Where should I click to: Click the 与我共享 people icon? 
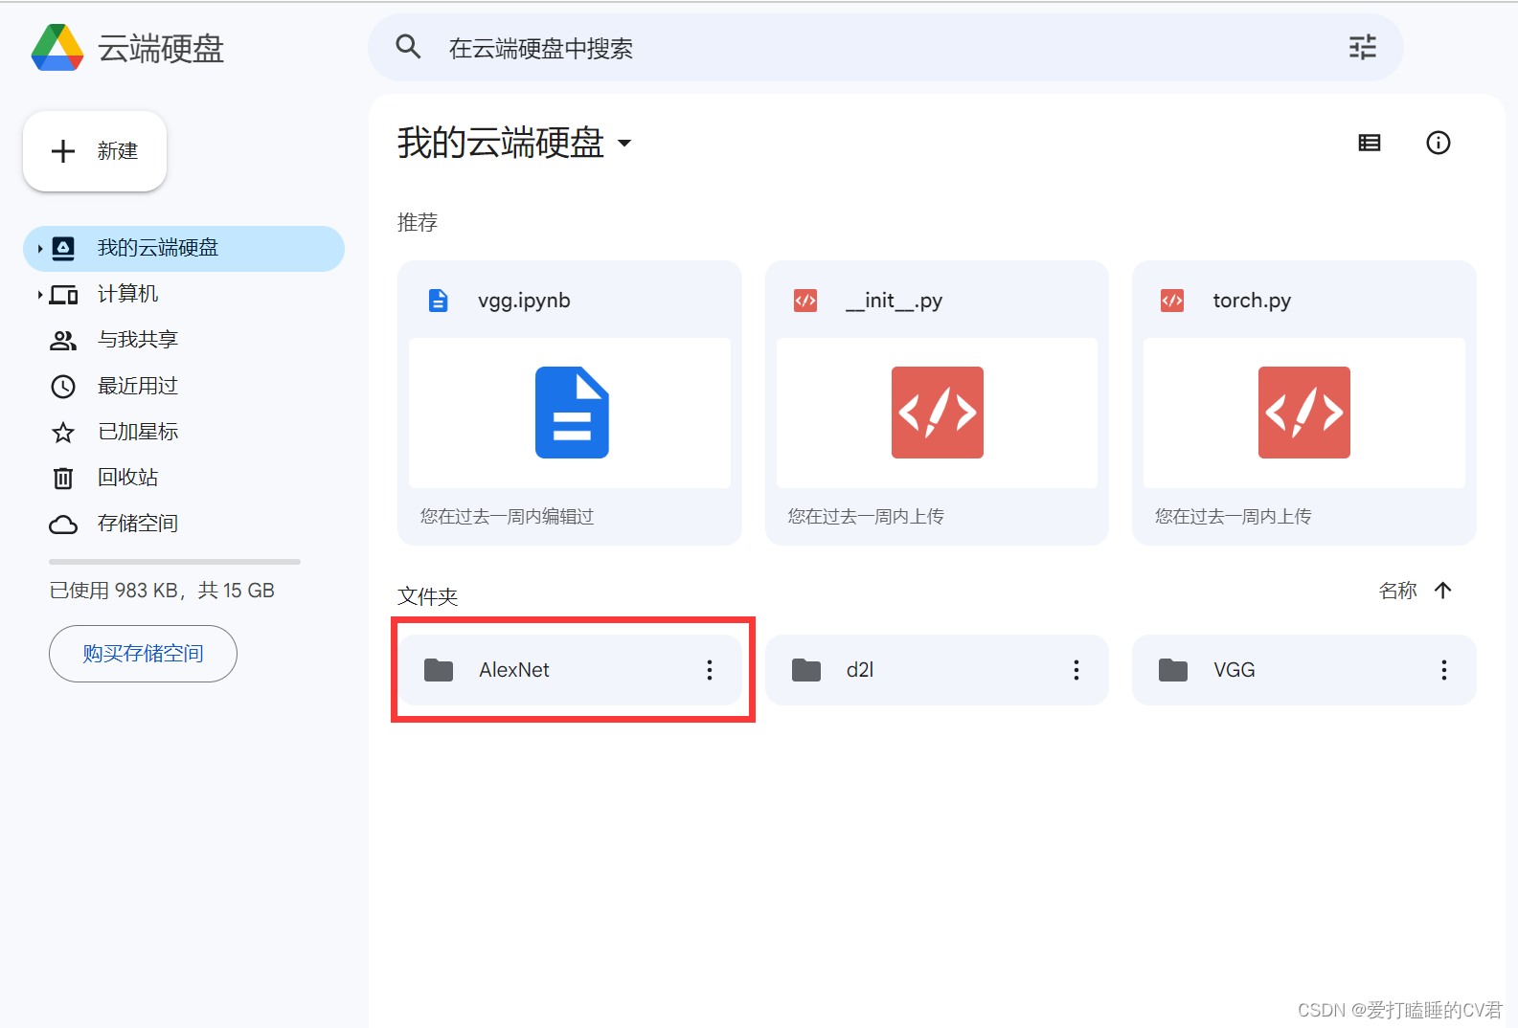tap(63, 341)
